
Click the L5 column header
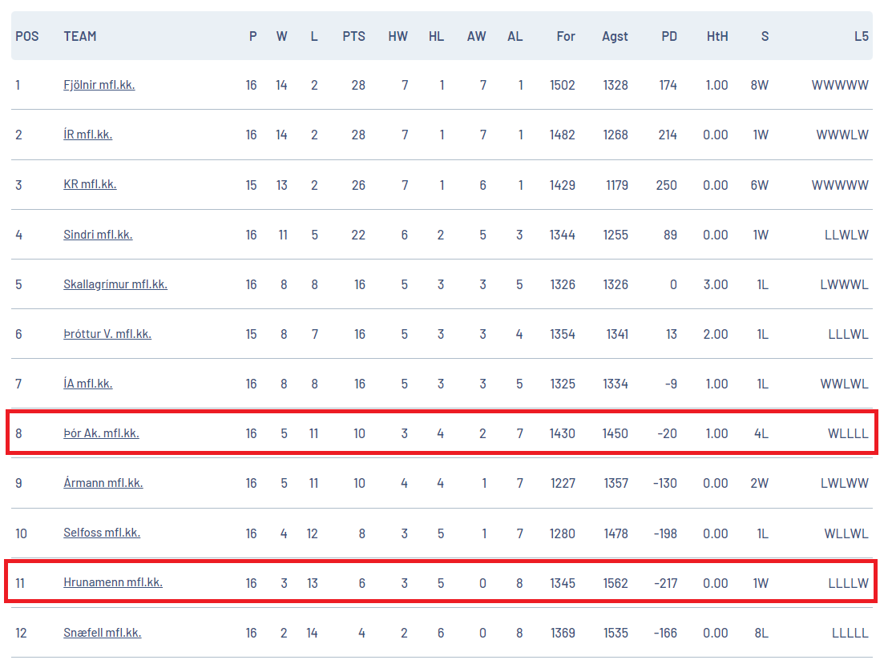(862, 37)
